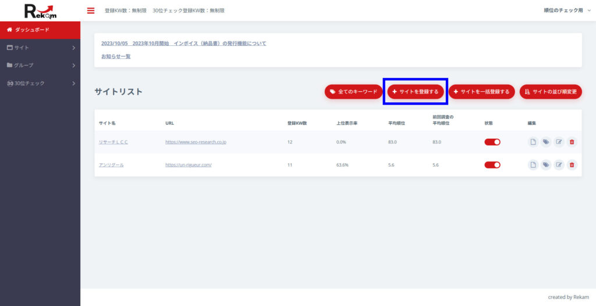Click the edit pencil icon for リサーチＬＣＣ
This screenshot has height=306, width=596.
(559, 142)
